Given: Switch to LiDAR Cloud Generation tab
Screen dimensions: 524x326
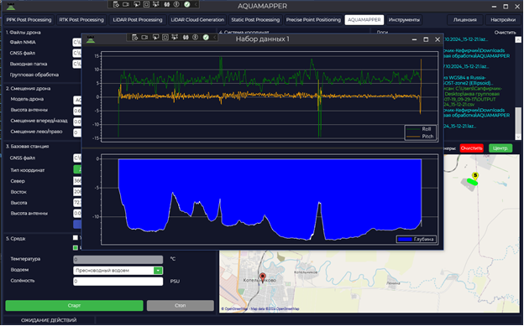Looking at the screenshot, I should tap(197, 19).
